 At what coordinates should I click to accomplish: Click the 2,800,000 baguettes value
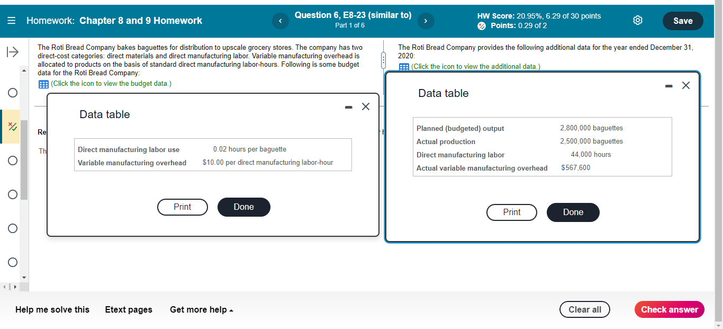(x=592, y=128)
